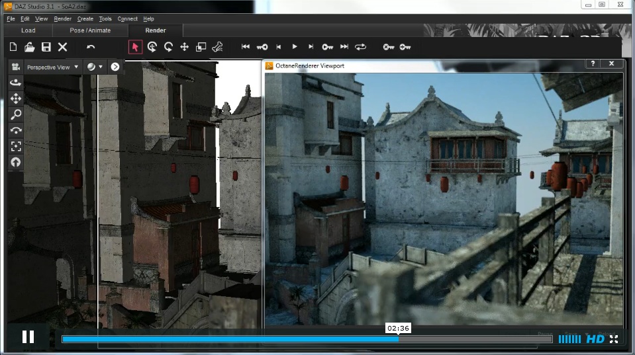The height and width of the screenshot is (355, 635).
Task: Click the OctaneRenderer rendered image
Action: pyautogui.click(x=444, y=200)
